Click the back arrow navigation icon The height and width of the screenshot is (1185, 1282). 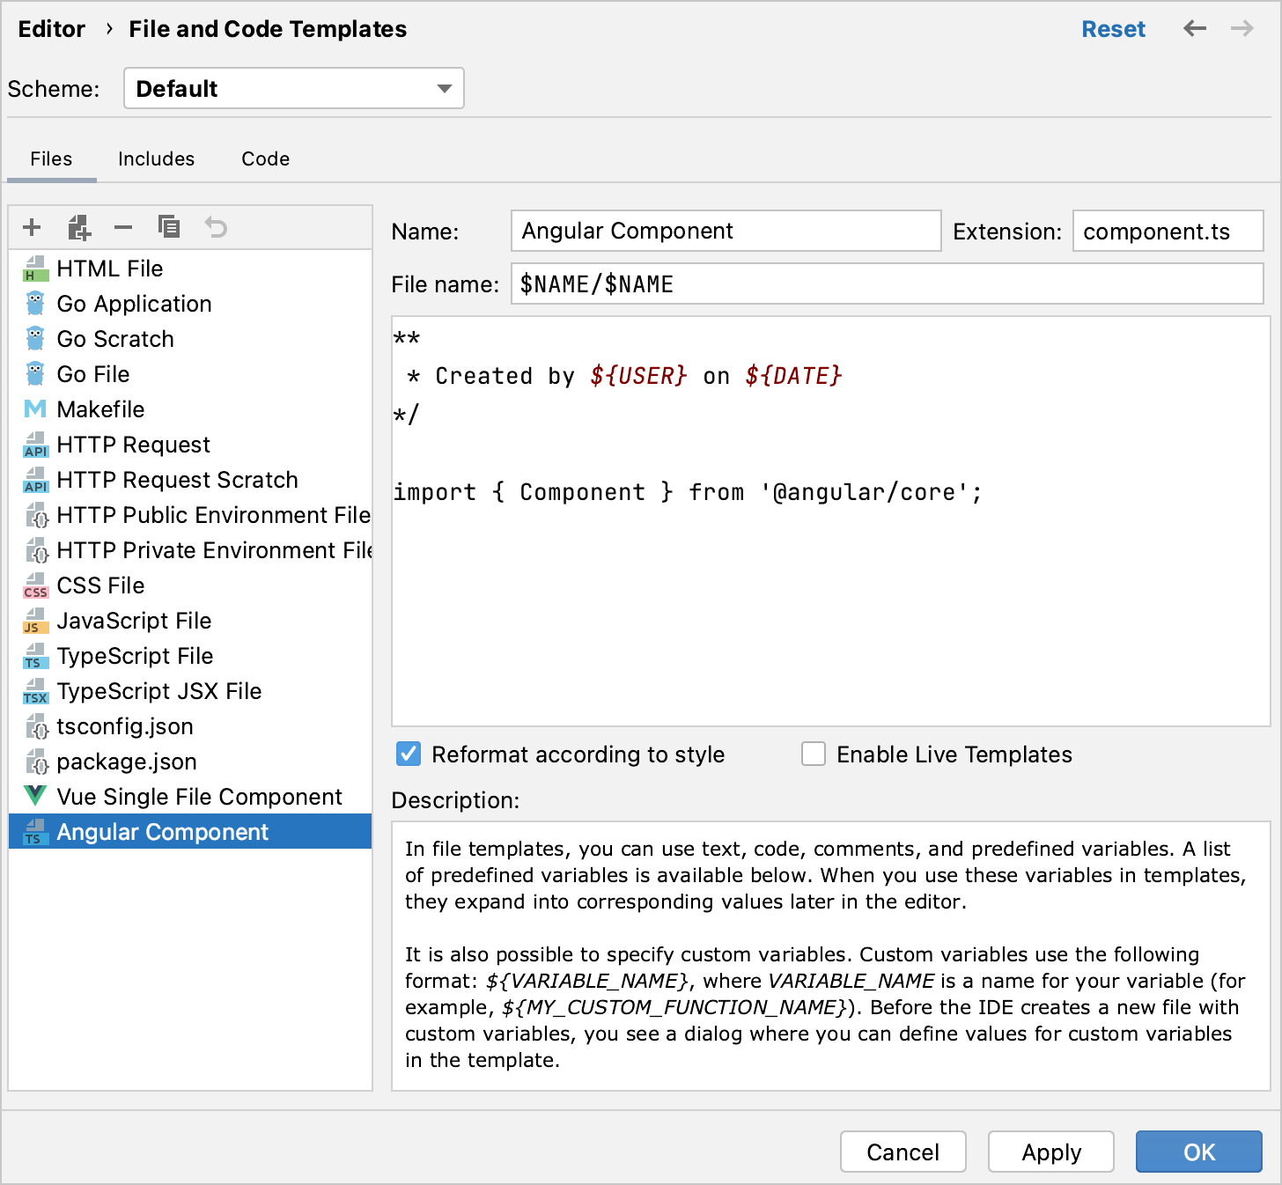pyautogui.click(x=1195, y=29)
